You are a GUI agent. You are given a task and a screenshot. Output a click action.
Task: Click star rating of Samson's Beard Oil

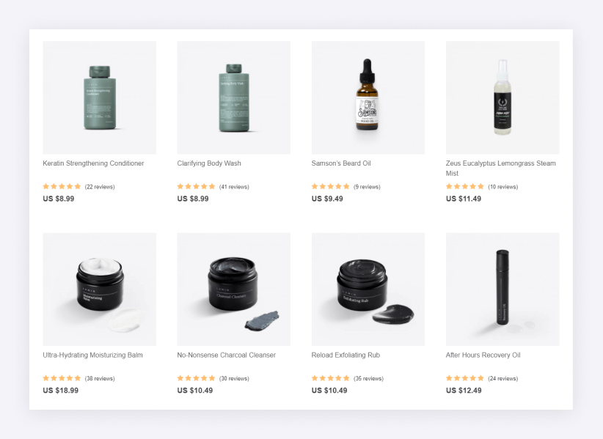click(x=330, y=186)
